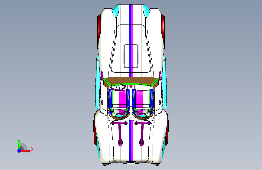Image resolution: width=262 pixels, height=170 pixels.
Task: Click the green Y axis arrow of the triad
Action: 19,144
